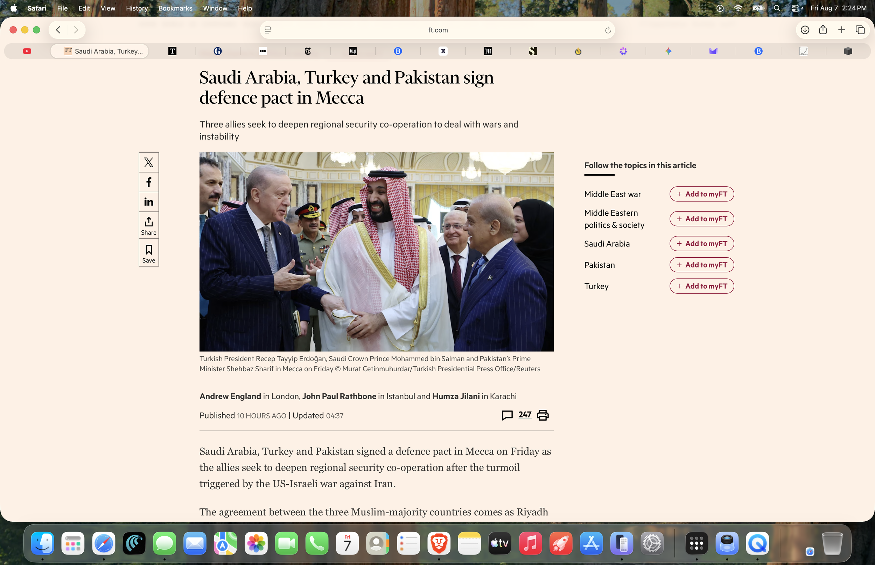Open the Help menu
The image size is (875, 565).
coord(245,8)
